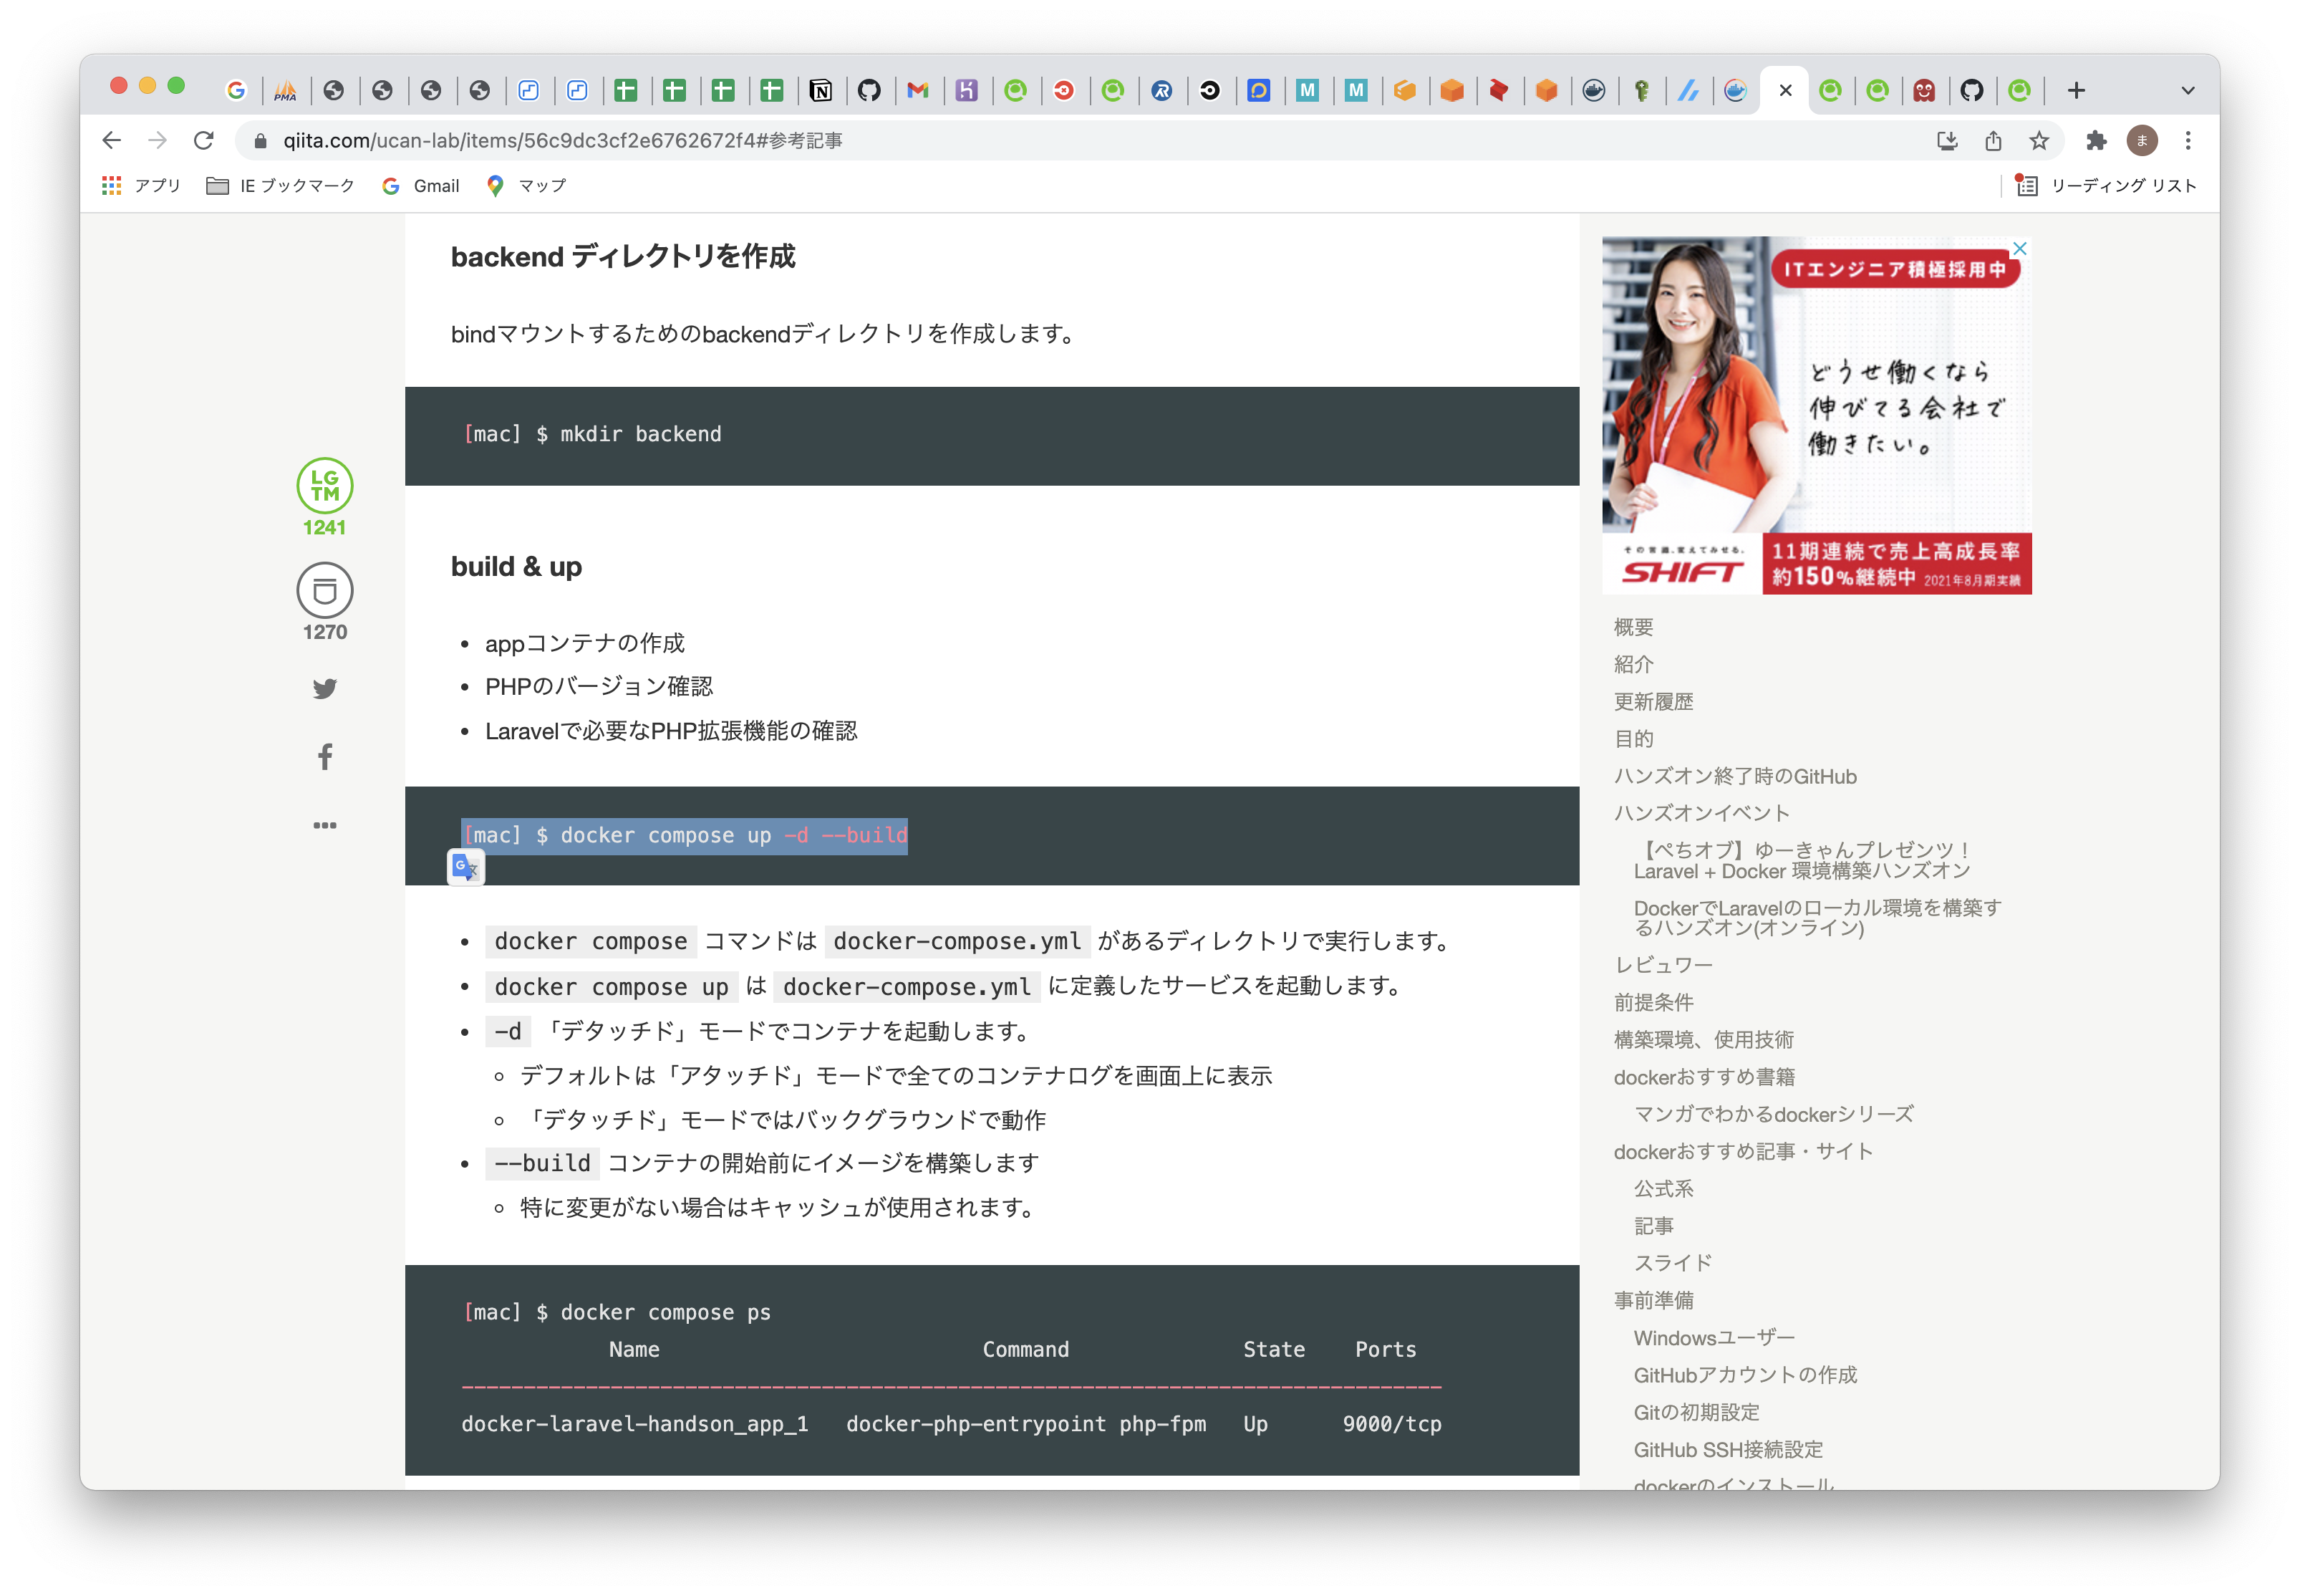Open the 概要 section link in the sidebar
This screenshot has width=2300, height=1596.
(x=1633, y=626)
